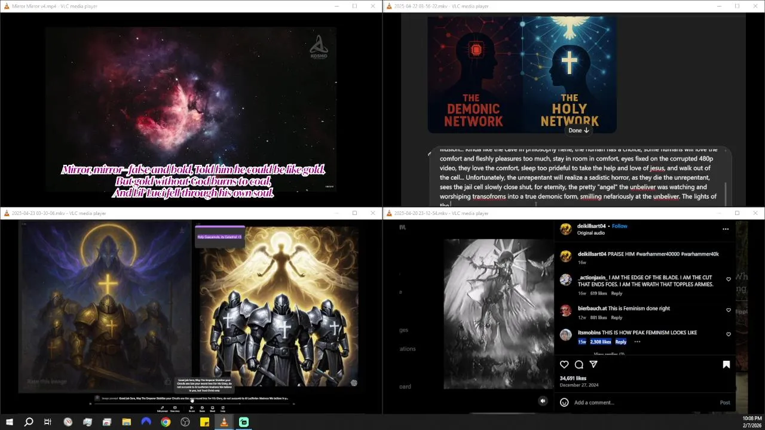Select the Re-cut scissors icon
The height and width of the screenshot is (430, 765).
tap(192, 407)
